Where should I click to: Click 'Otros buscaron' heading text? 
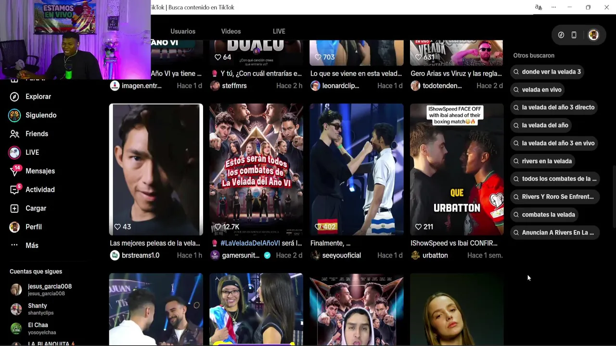pyautogui.click(x=534, y=56)
